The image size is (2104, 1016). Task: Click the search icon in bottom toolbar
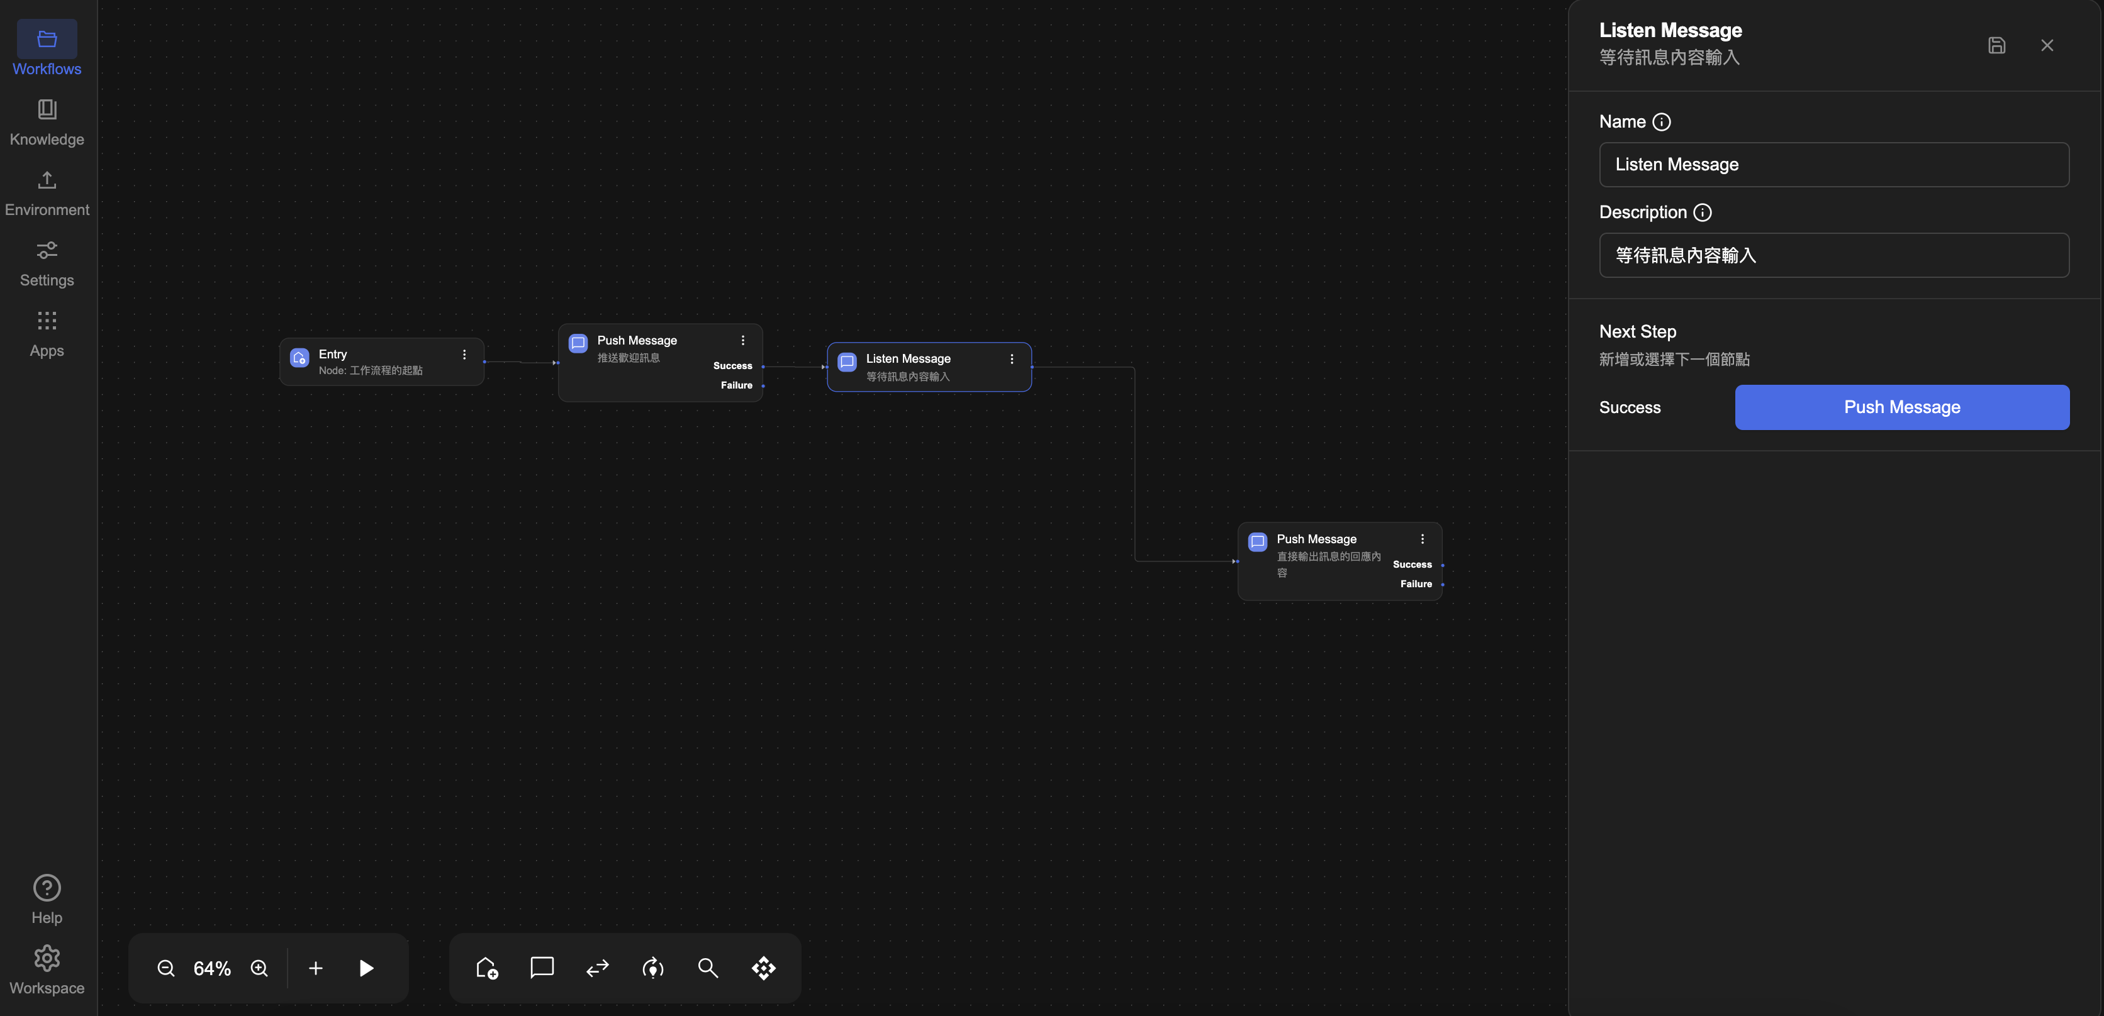pyautogui.click(x=707, y=968)
